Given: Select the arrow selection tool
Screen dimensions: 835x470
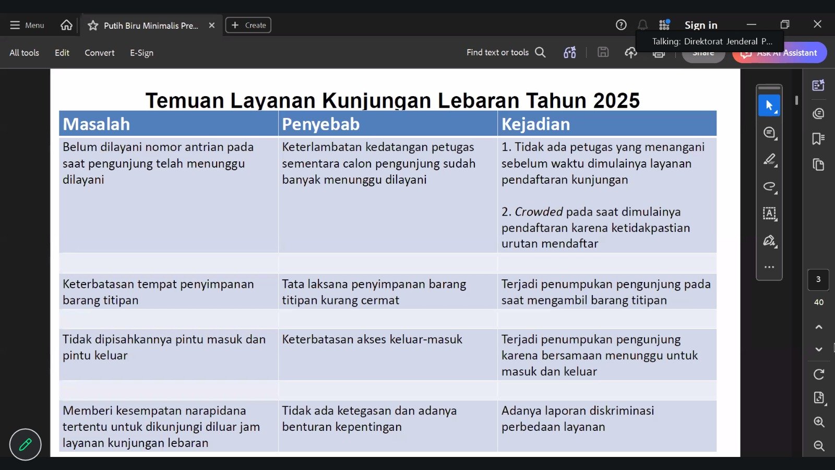Looking at the screenshot, I should (x=769, y=105).
